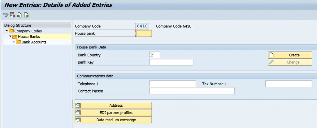The width and height of the screenshot is (317, 128).
Task: Open the EDI partner profiles section
Action: click(x=113, y=113)
